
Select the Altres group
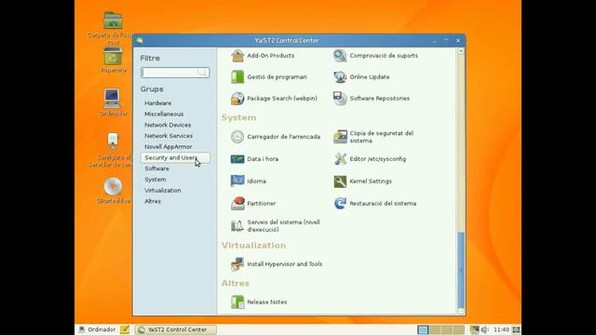click(x=153, y=201)
